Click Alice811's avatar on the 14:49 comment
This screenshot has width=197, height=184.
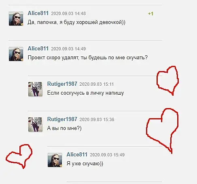point(16,54)
